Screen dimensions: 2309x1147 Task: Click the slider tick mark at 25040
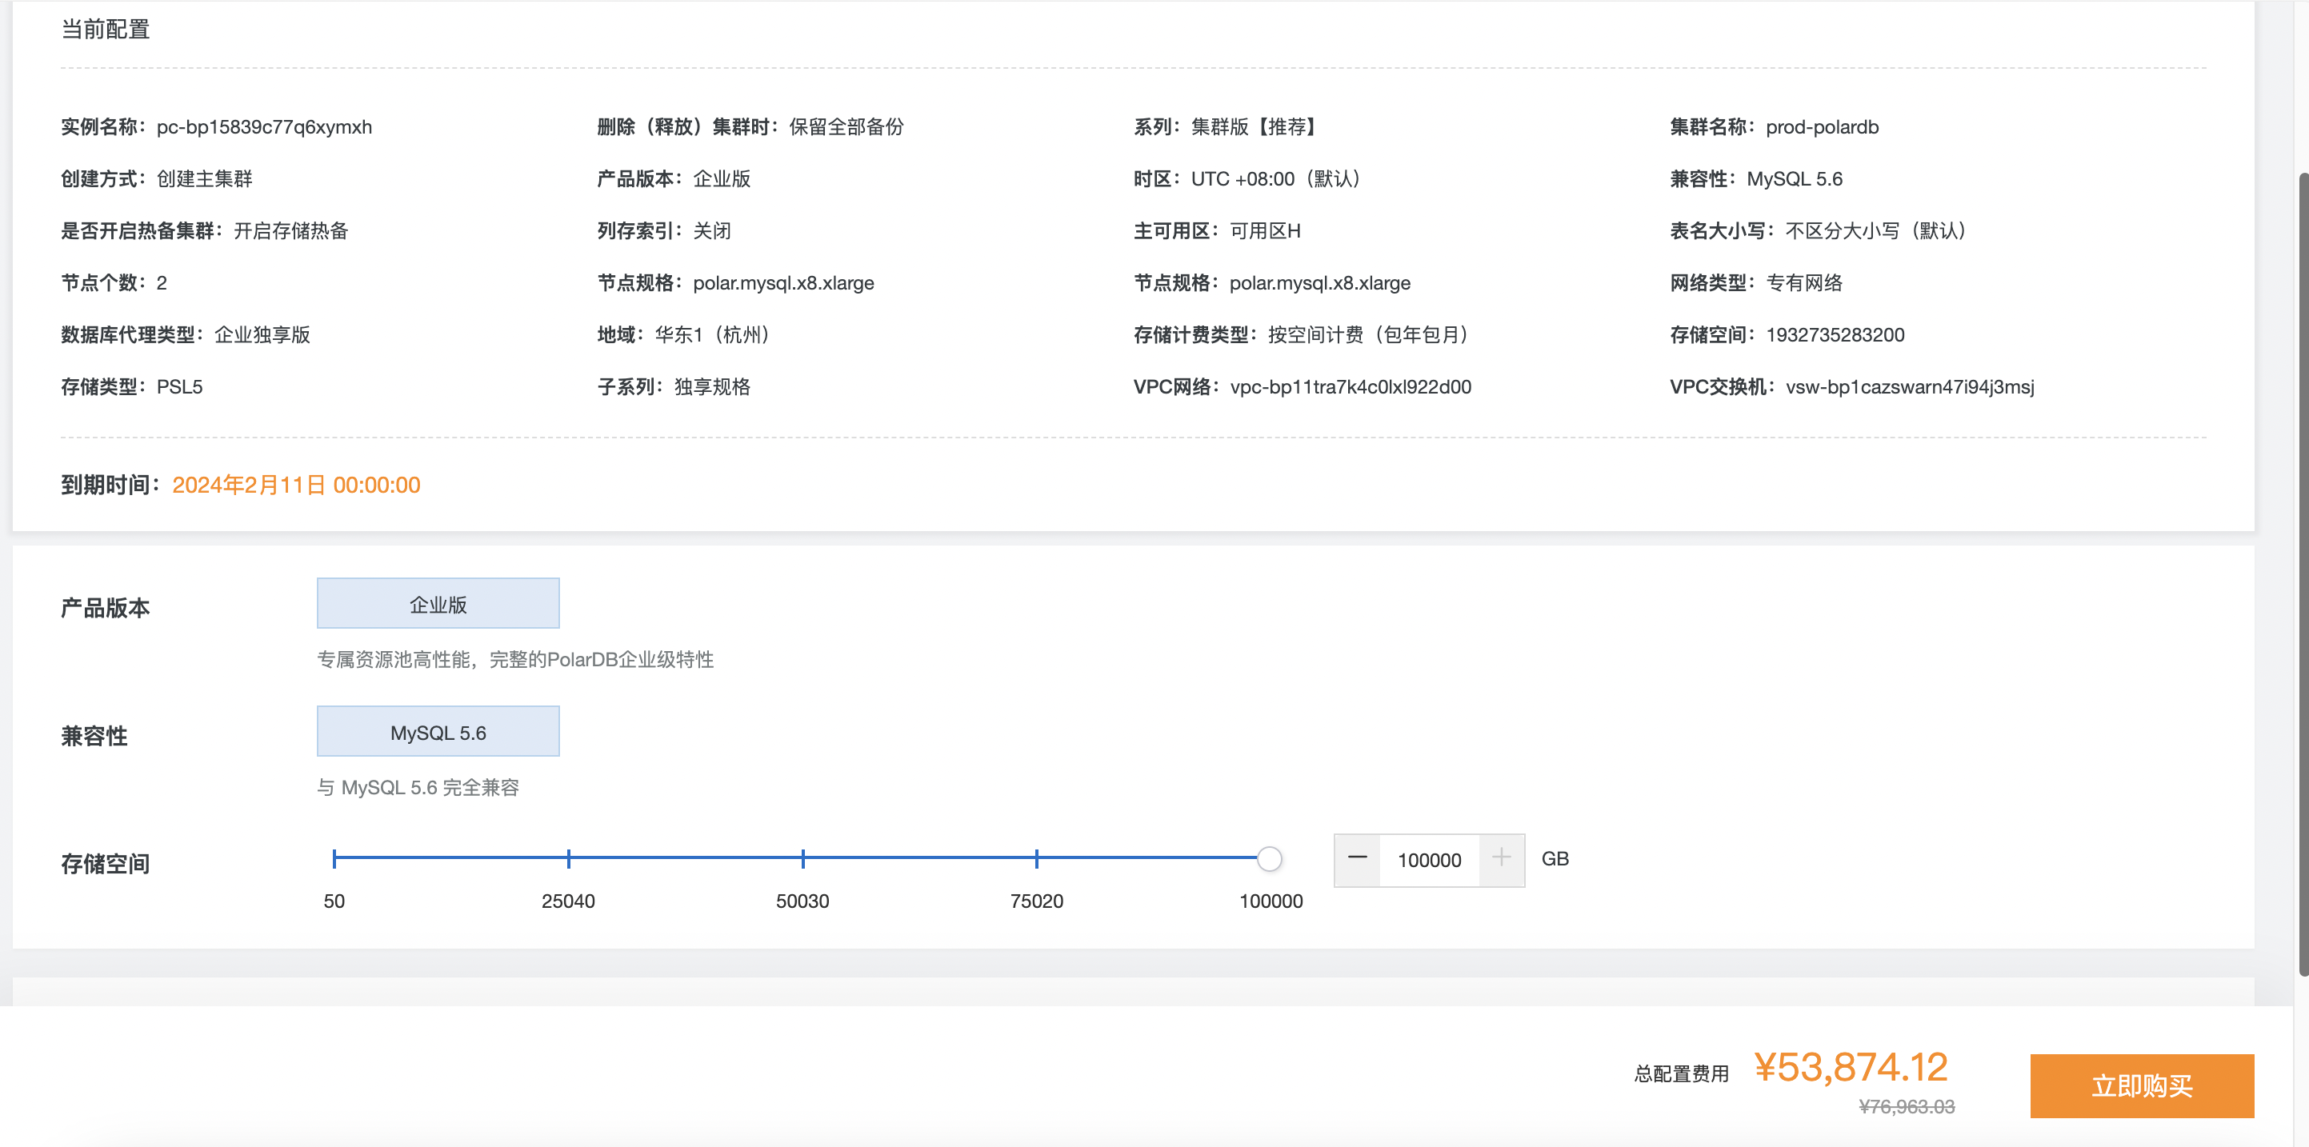point(568,858)
